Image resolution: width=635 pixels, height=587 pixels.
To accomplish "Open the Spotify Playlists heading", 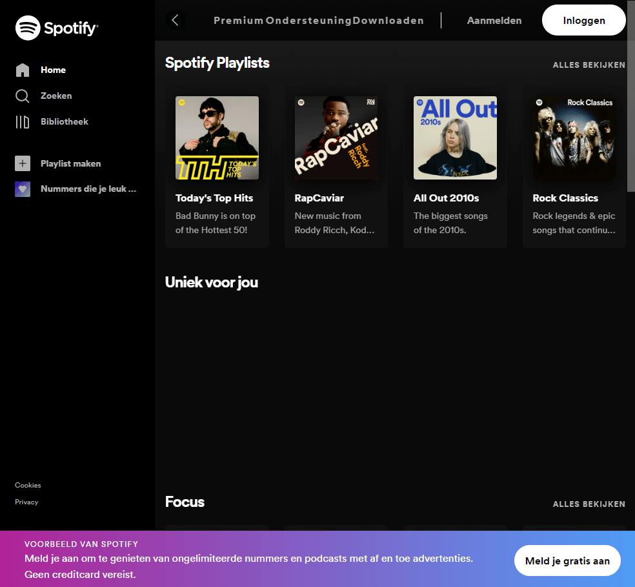I will (217, 63).
